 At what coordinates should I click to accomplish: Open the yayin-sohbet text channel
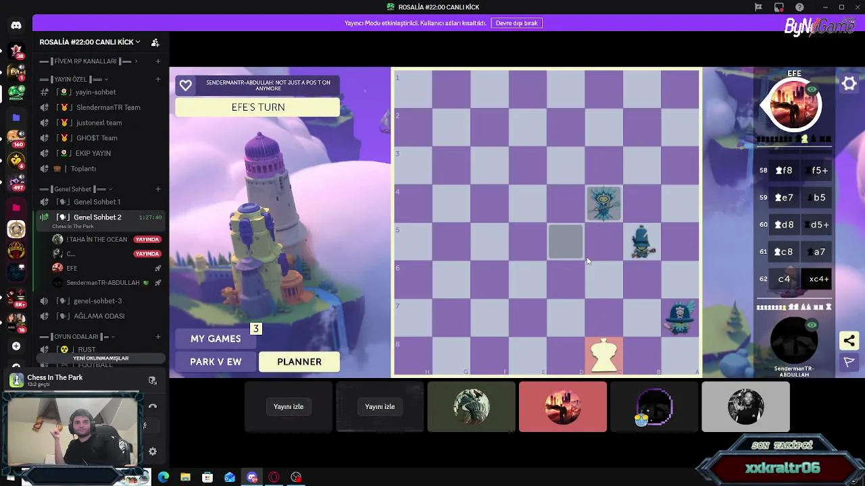[x=101, y=92]
